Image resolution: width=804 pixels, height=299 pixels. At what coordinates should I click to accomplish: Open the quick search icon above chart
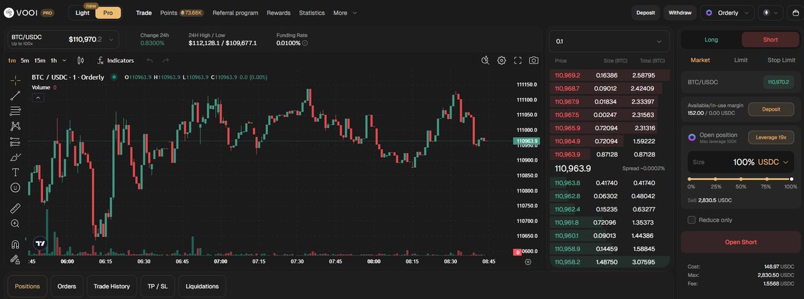[485, 60]
